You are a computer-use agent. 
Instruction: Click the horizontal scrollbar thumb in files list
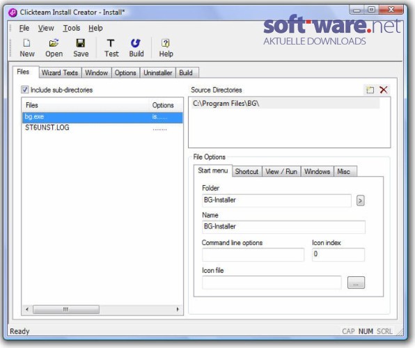[66, 309]
